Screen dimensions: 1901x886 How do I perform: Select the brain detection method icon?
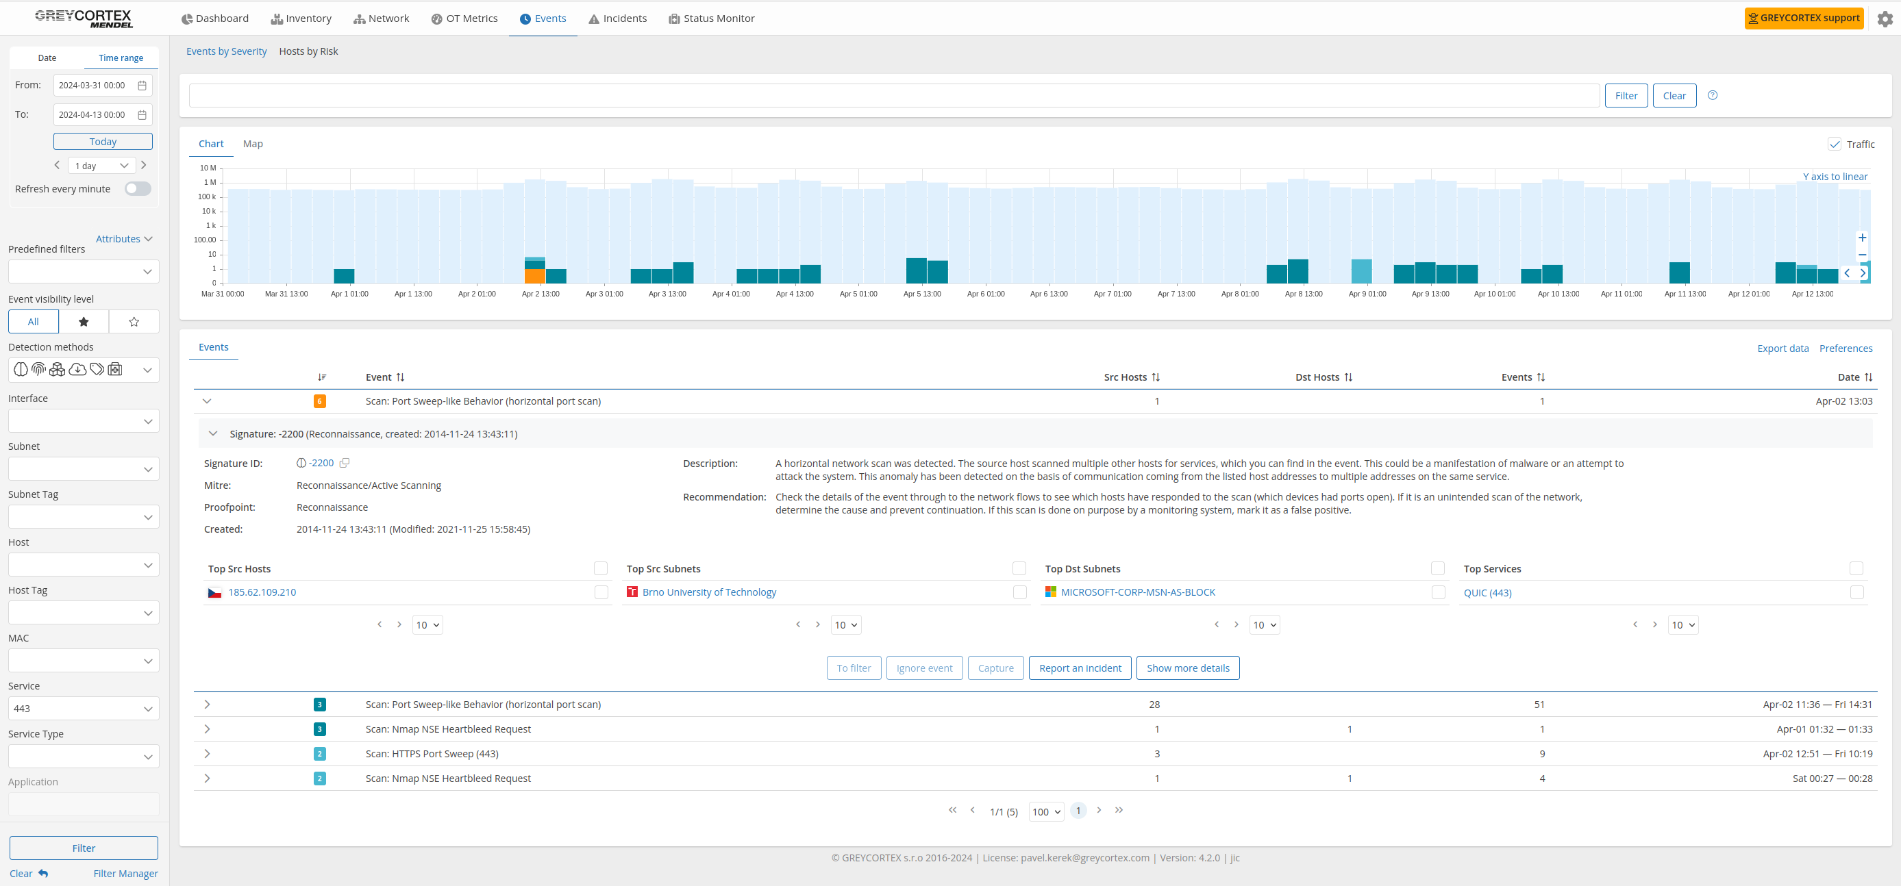tap(20, 369)
